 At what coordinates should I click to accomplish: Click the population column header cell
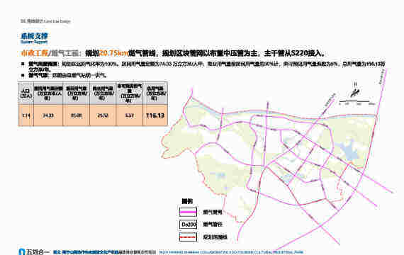26,93
